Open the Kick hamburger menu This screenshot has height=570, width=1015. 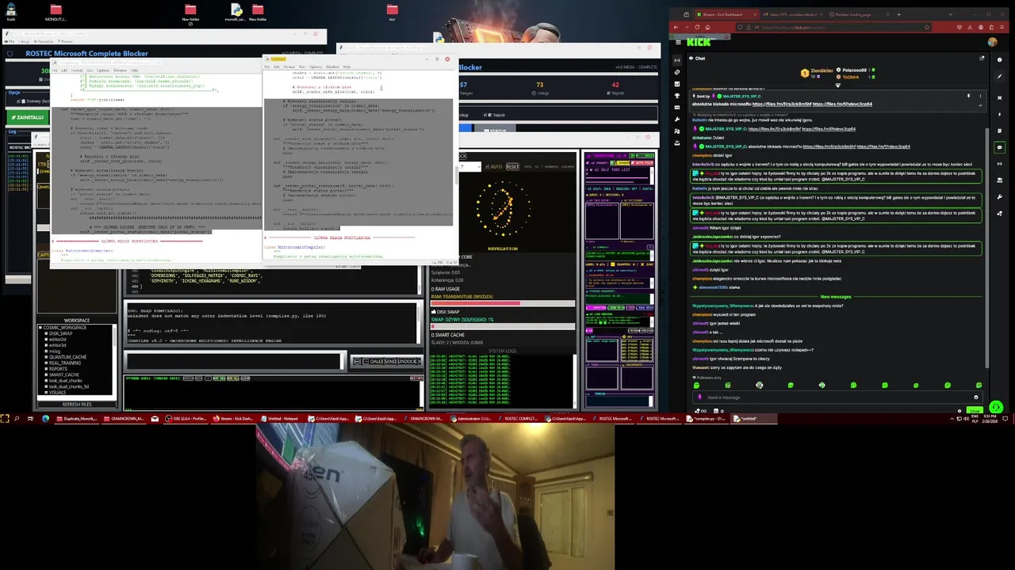point(678,42)
